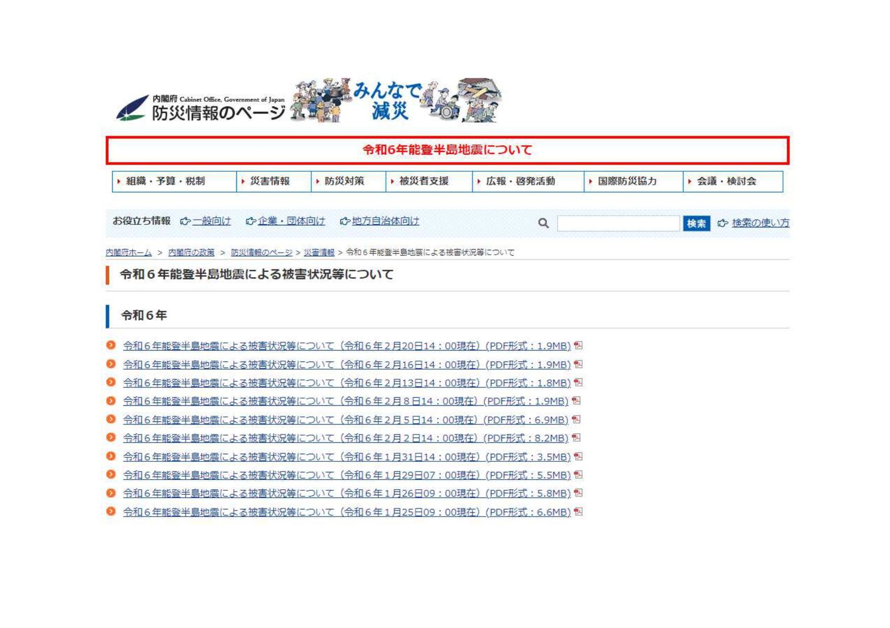
Task: Open the red 令和6年能登半島地震について banner
Action: (447, 150)
